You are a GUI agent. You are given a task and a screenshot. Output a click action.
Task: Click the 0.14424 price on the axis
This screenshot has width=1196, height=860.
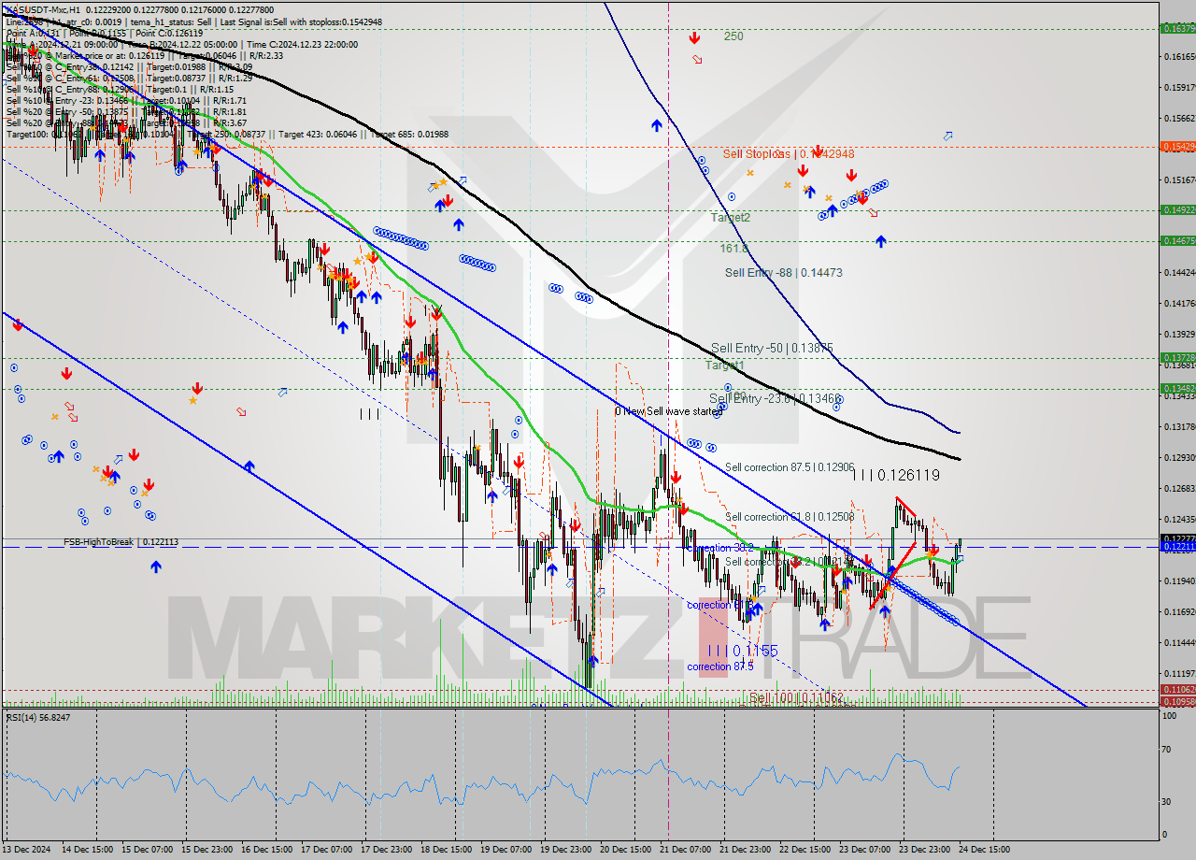pos(1179,272)
